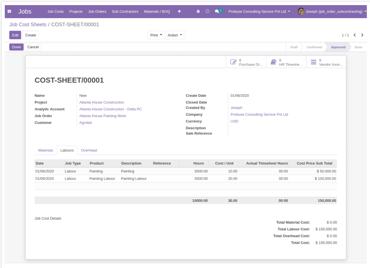Click the Job Cost Sheets breadcrumb
The width and height of the screenshot is (370, 268).
point(28,25)
